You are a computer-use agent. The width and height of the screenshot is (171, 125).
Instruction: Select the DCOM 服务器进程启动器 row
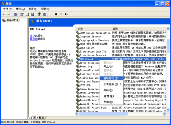click(x=121, y=44)
